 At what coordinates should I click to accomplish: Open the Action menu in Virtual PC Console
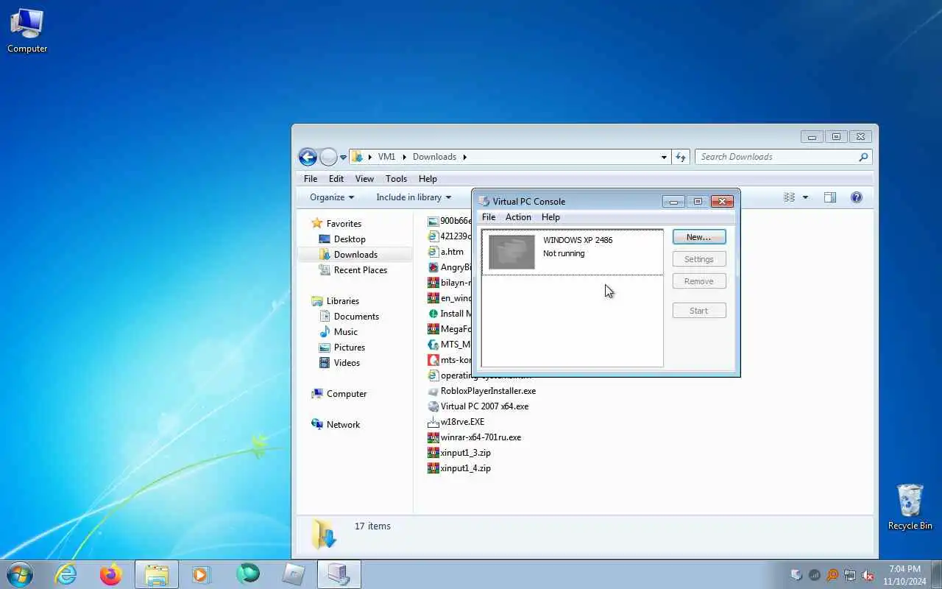pos(518,217)
